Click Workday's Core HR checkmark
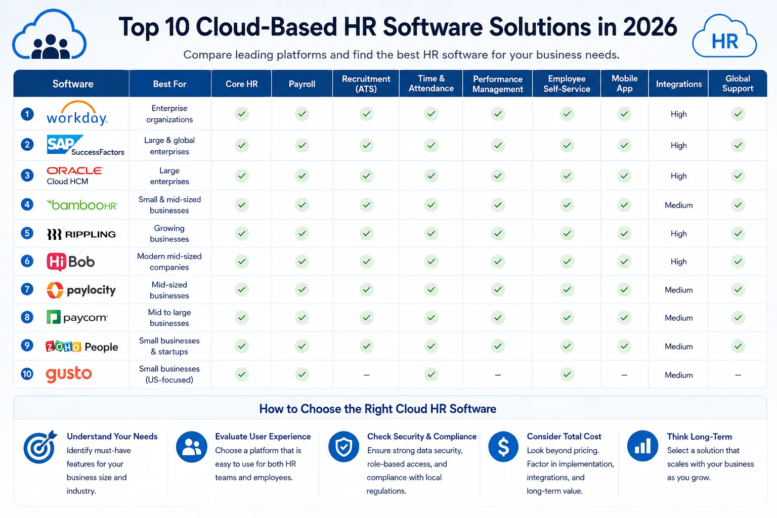 pos(242,114)
